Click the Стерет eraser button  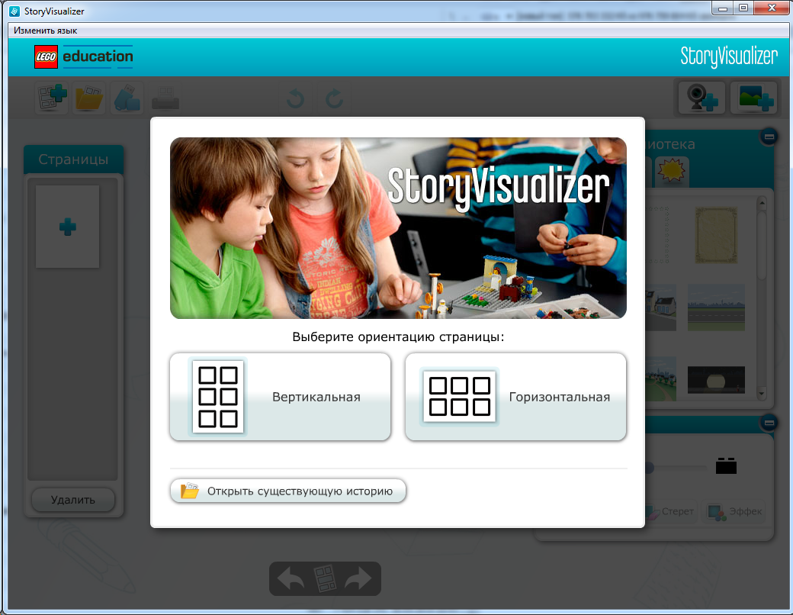click(x=671, y=512)
